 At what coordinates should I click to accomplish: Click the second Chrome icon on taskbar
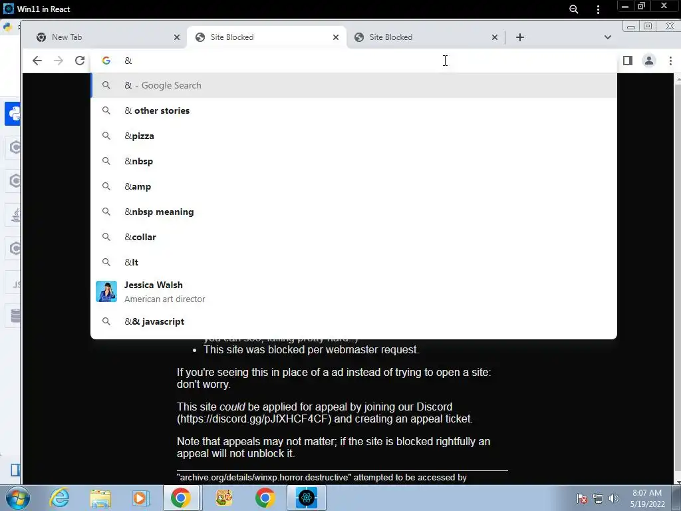tap(265, 498)
